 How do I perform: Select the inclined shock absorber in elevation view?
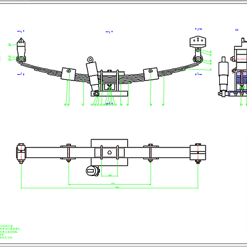[93, 76]
